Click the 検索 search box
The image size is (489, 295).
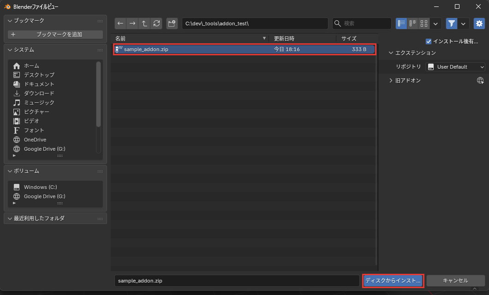click(x=362, y=24)
